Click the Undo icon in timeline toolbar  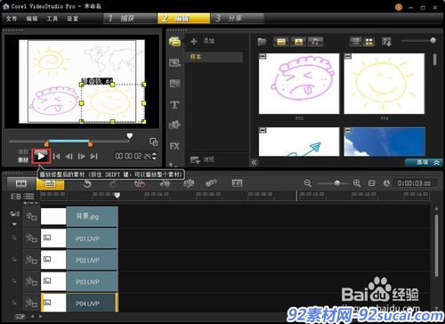coord(87,184)
